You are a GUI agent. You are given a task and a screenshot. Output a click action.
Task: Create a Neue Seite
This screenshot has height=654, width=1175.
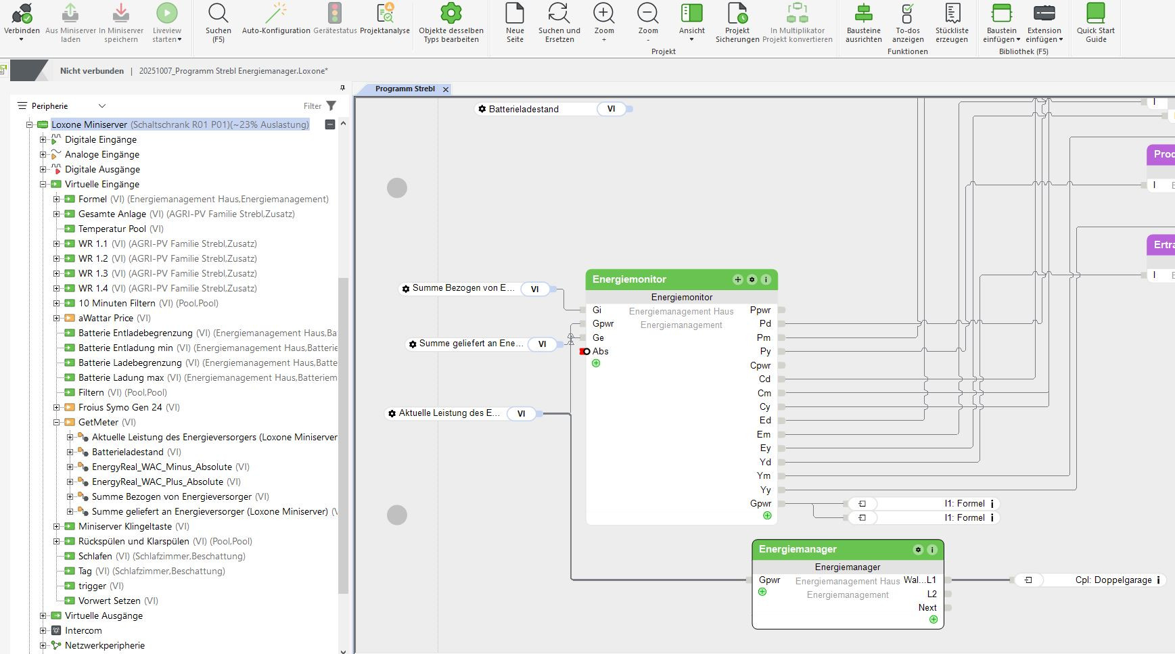coord(515,14)
